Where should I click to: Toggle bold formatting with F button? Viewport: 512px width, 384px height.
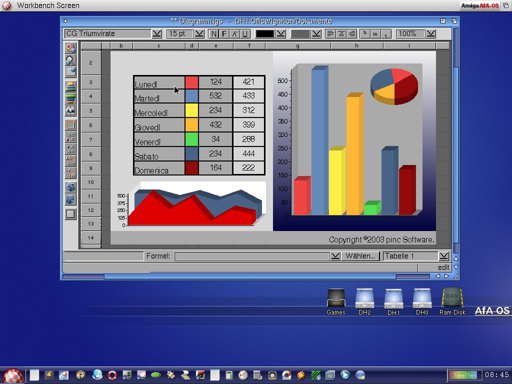pyautogui.click(x=224, y=33)
